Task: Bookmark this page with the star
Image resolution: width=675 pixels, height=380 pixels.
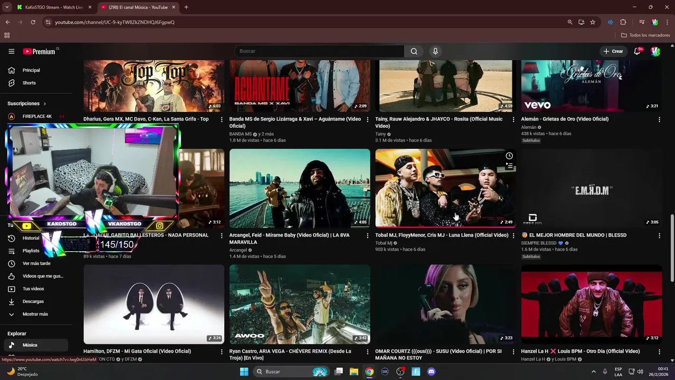Action: tap(593, 22)
